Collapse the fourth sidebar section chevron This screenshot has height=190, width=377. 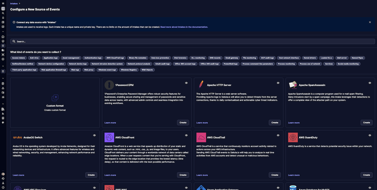(x=3, y=104)
